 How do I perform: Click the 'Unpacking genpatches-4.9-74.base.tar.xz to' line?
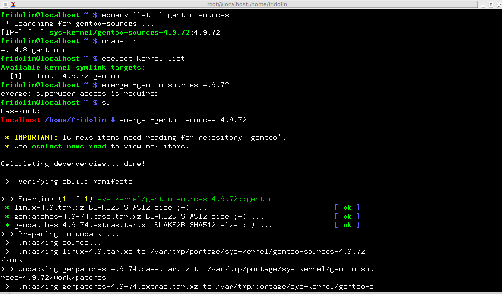pos(187,269)
